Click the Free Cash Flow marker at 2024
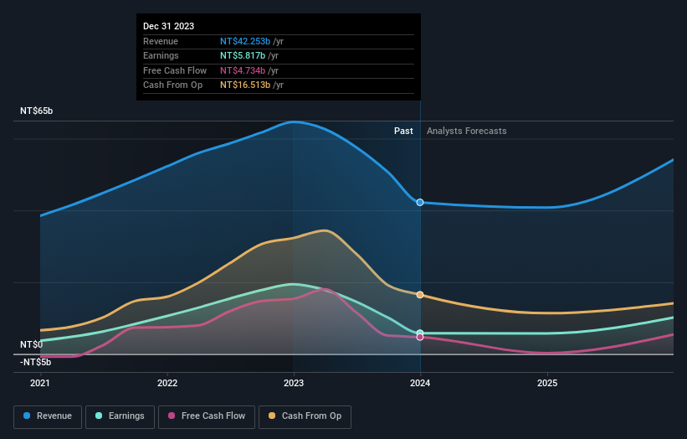 pos(420,338)
